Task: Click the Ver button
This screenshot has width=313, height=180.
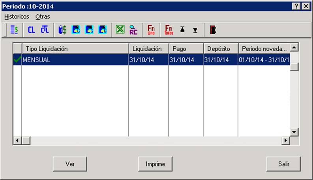Action: click(70, 164)
